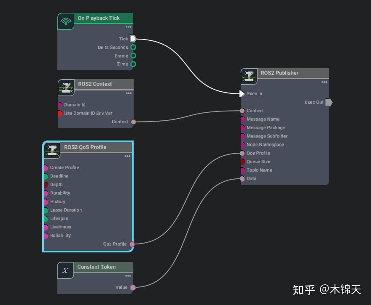This screenshot has height=305, width=371.
Task: Click the Exec Out arrow on ROS2 Publisher
Action: click(x=329, y=102)
